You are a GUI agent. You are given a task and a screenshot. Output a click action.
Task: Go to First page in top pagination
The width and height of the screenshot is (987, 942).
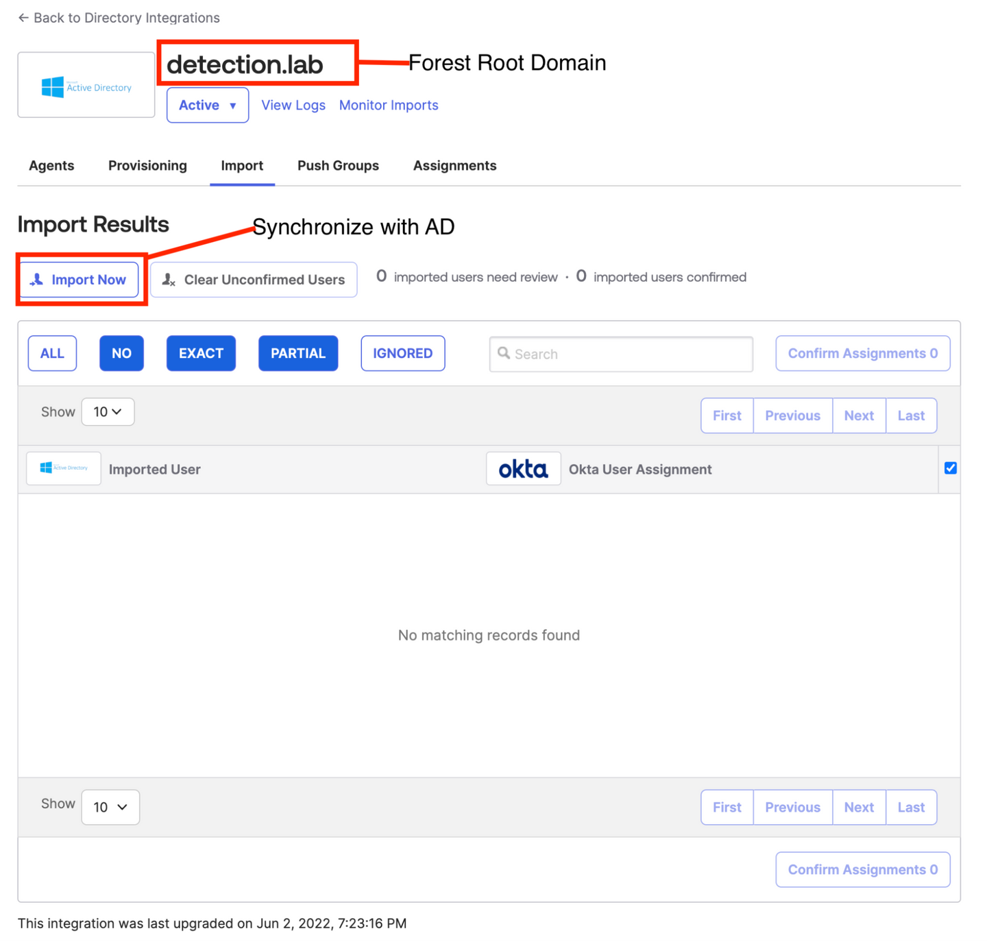(x=727, y=415)
